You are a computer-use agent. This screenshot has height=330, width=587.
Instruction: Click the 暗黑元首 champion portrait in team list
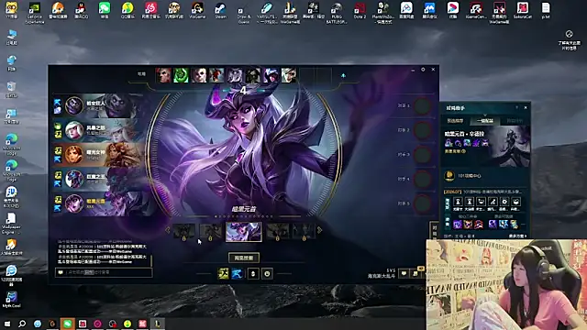[x=73, y=203]
